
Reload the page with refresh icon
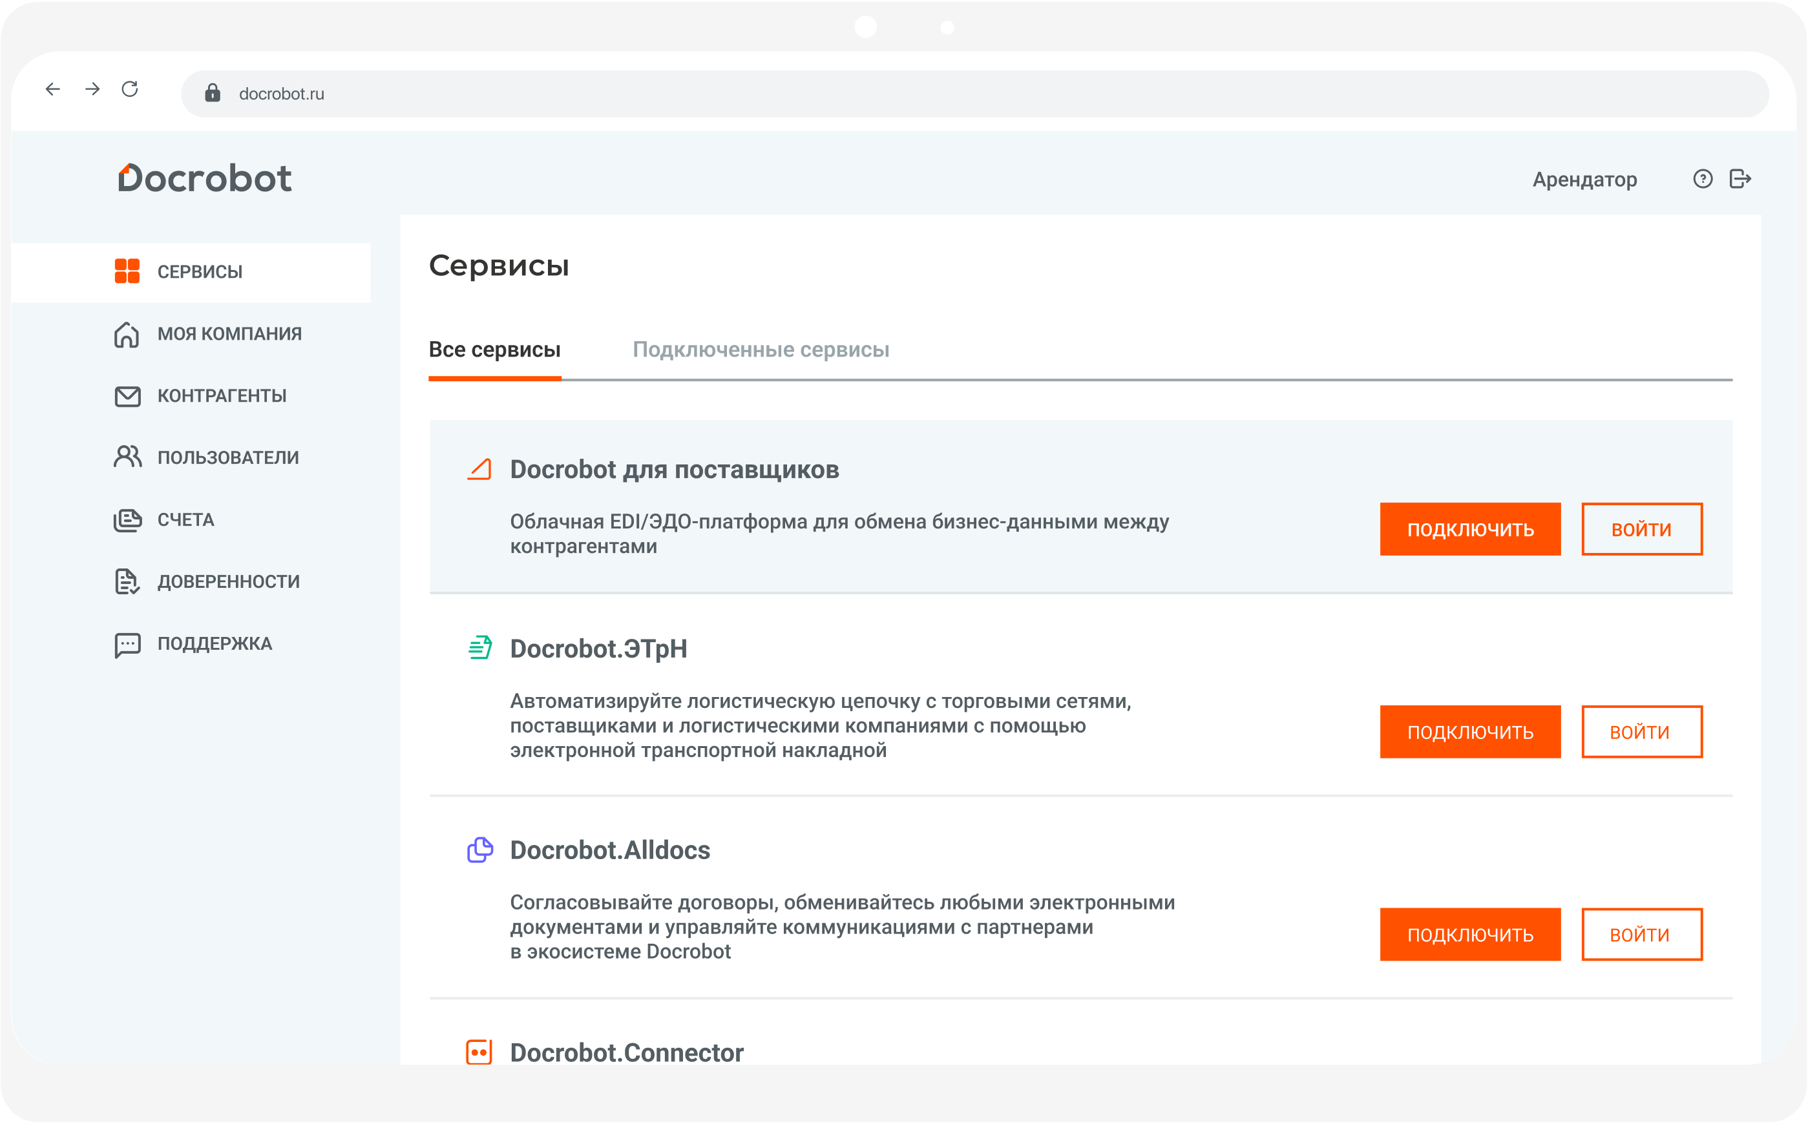point(130,90)
